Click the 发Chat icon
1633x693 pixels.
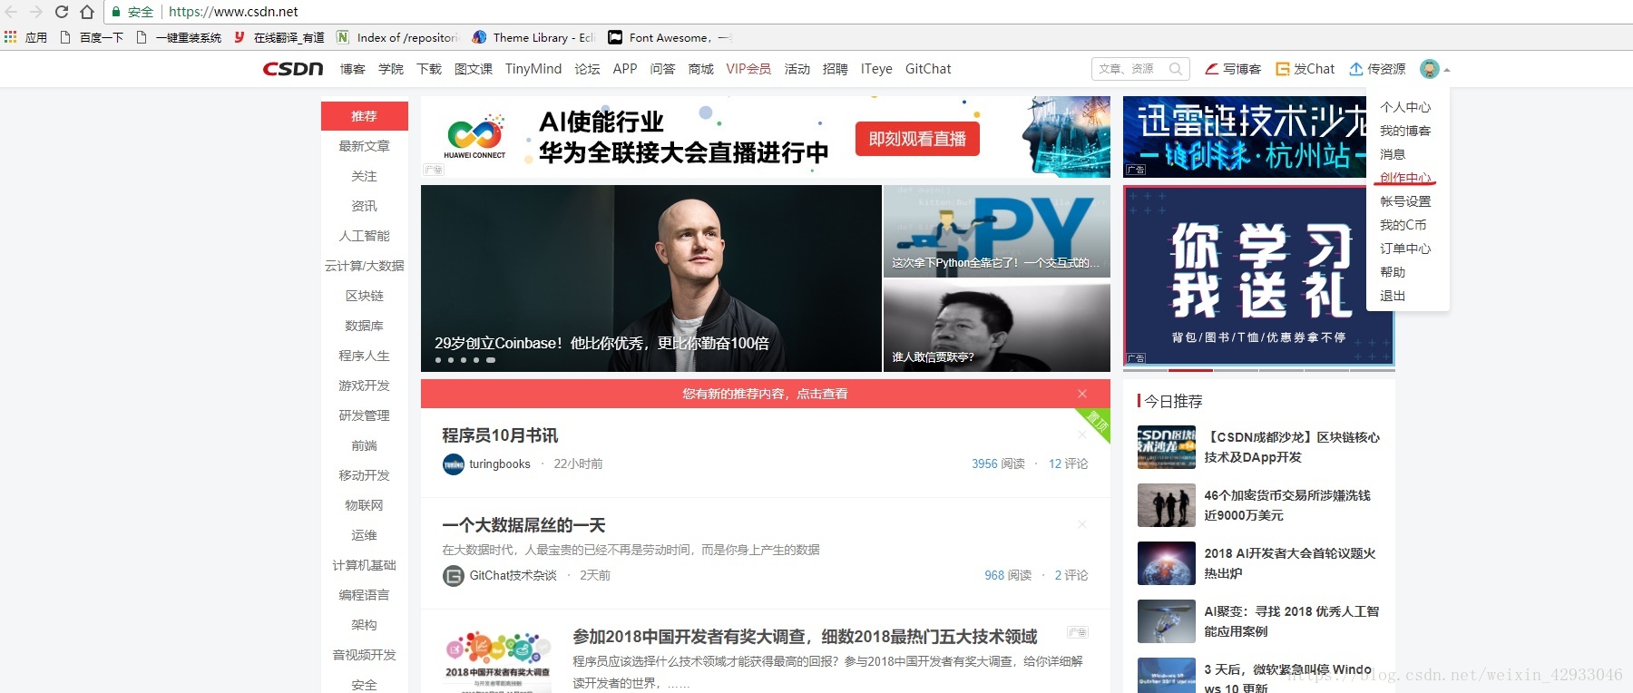pyautogui.click(x=1282, y=69)
